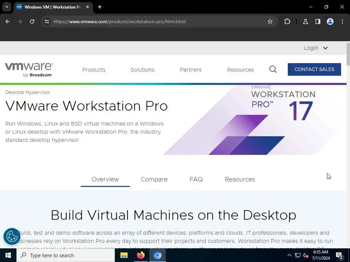Image resolution: width=350 pixels, height=262 pixels.
Task: Click the address bar URL
Action: coord(120,21)
